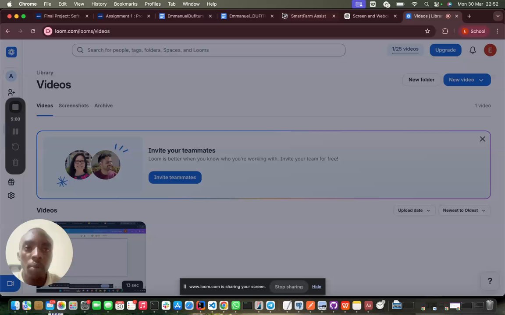Open Slack from the Dock
This screenshot has width=505, height=315.
click(x=166, y=305)
